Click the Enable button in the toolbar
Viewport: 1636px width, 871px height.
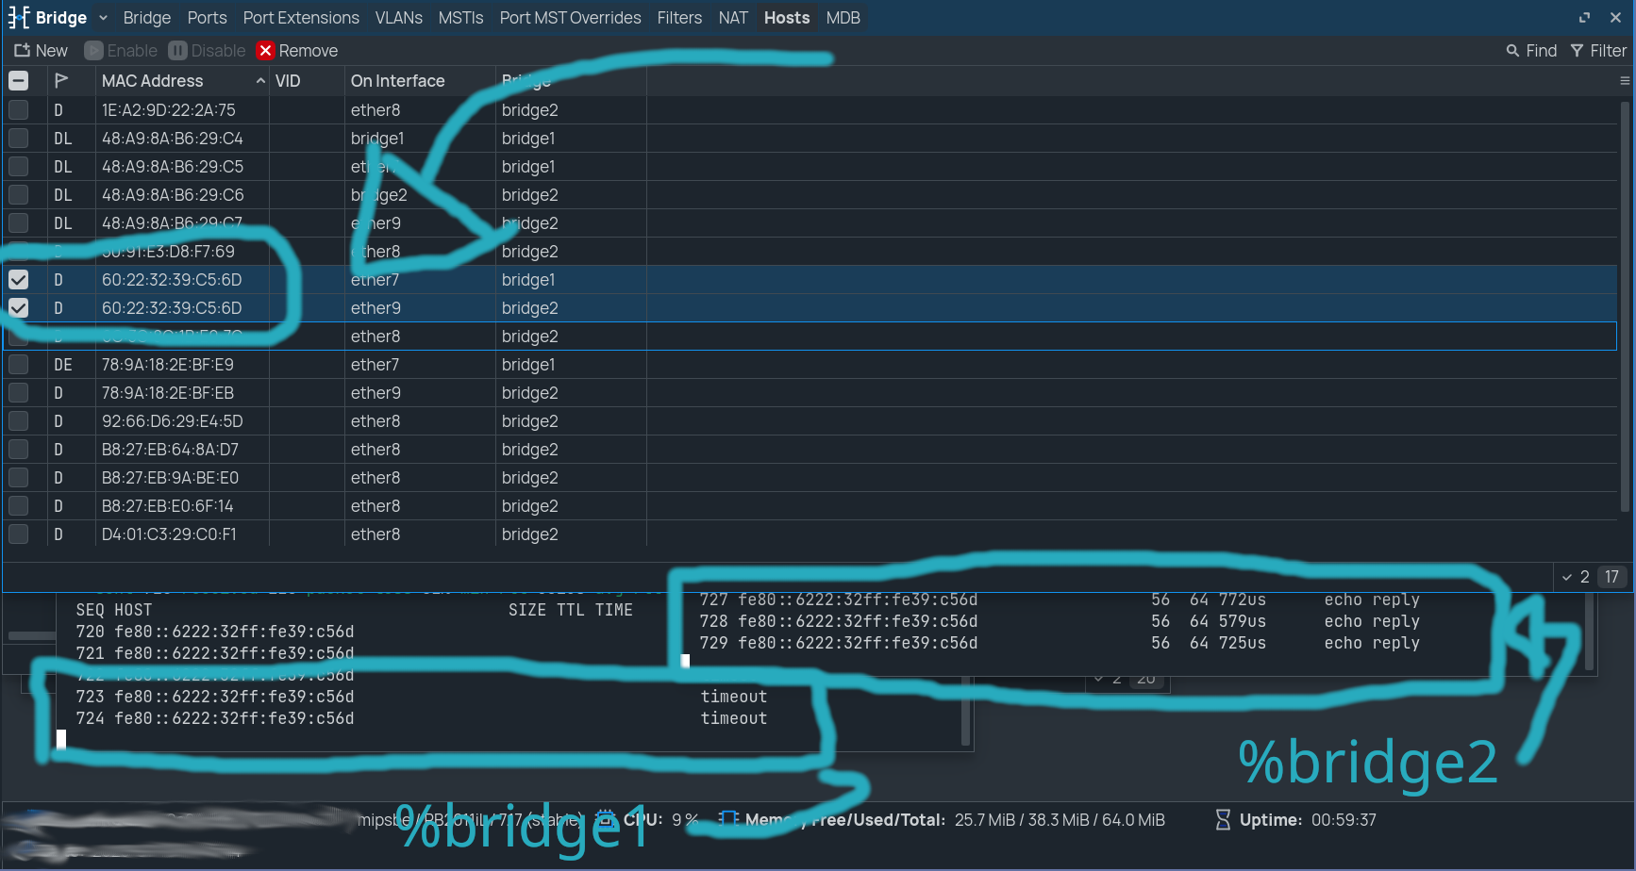121,51
